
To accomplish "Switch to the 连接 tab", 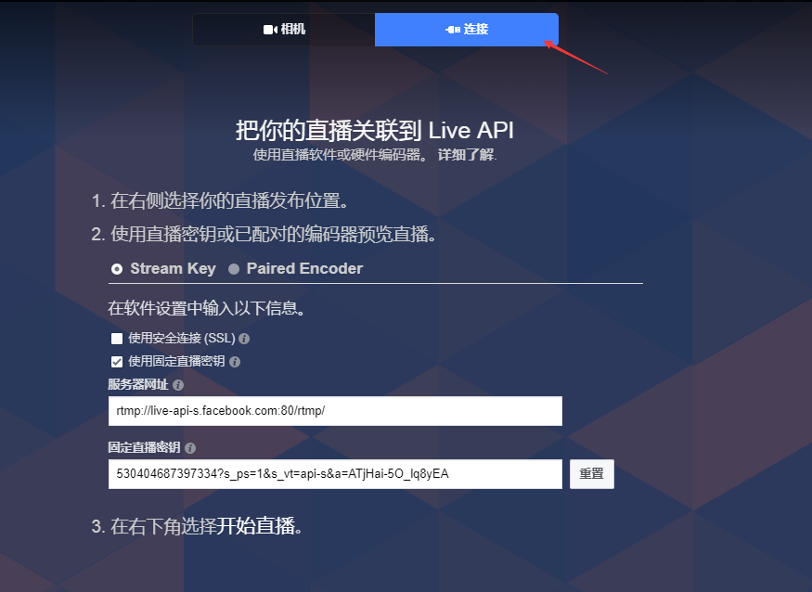I will (x=467, y=30).
